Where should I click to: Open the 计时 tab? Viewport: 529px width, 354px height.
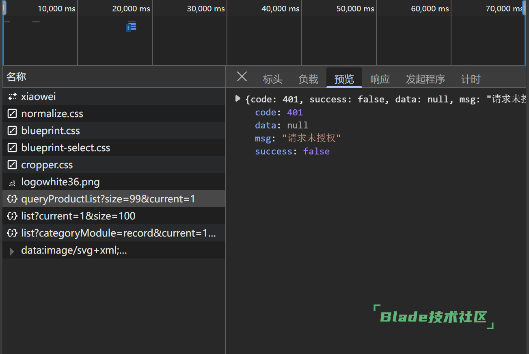pyautogui.click(x=471, y=79)
